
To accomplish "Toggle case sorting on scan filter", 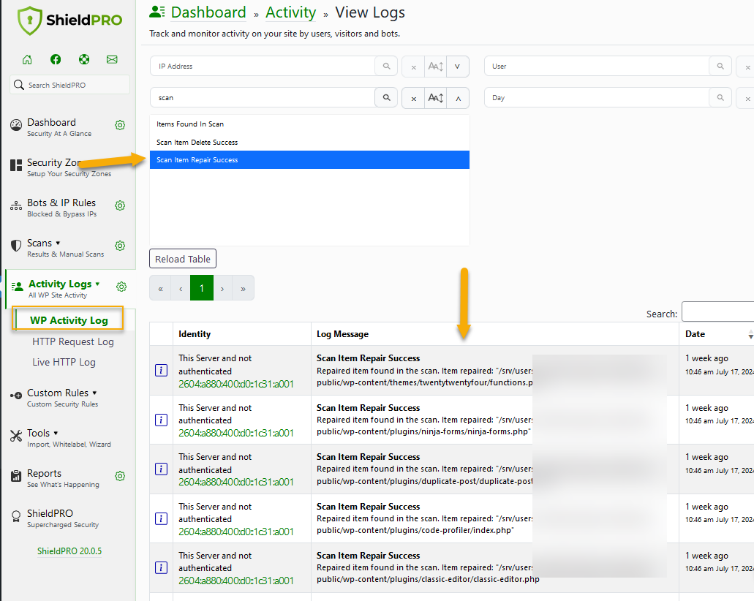I will (436, 97).
